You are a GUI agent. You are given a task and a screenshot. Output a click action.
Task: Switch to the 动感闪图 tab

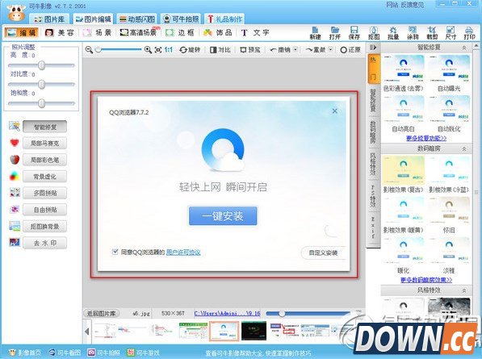point(136,19)
